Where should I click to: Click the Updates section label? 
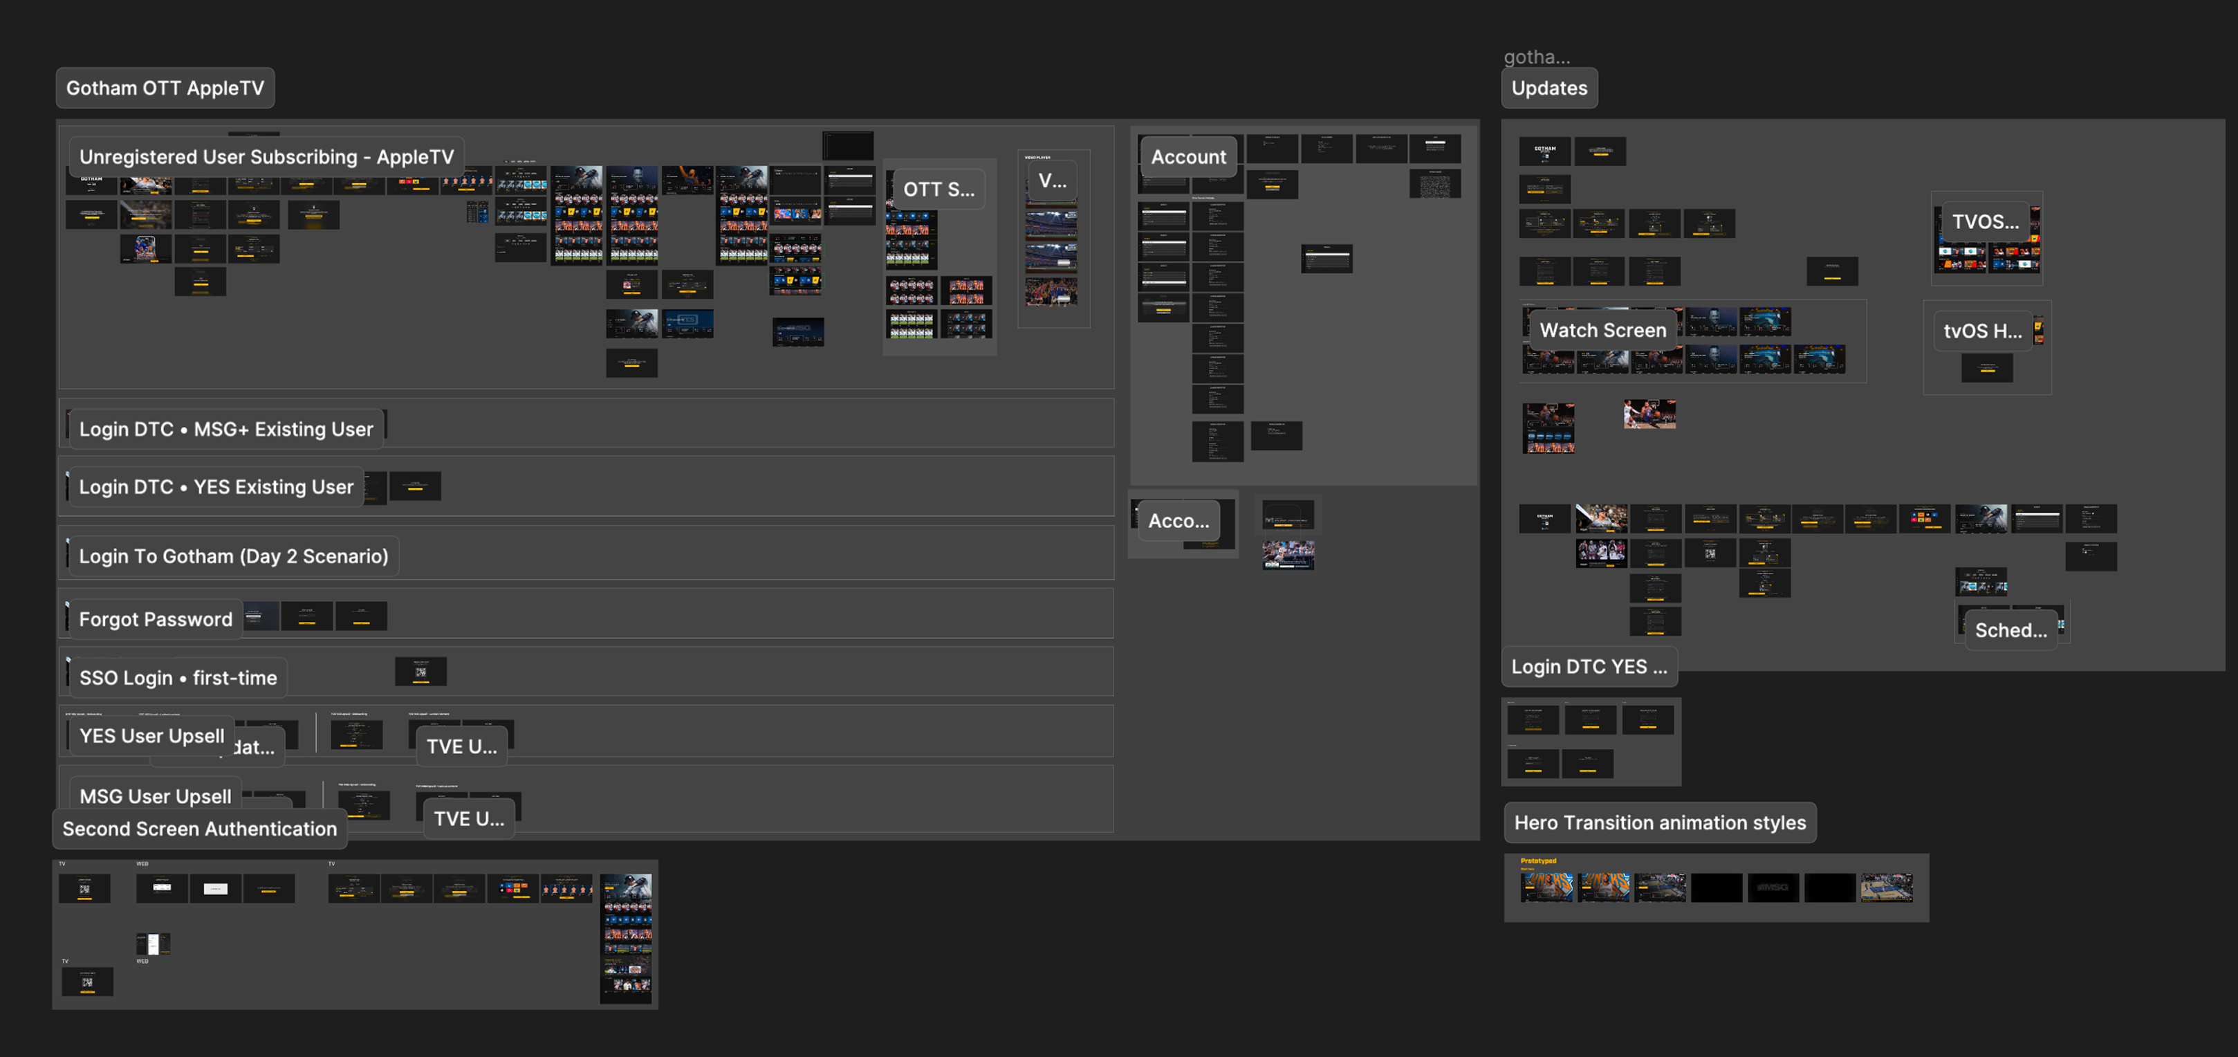[1549, 88]
